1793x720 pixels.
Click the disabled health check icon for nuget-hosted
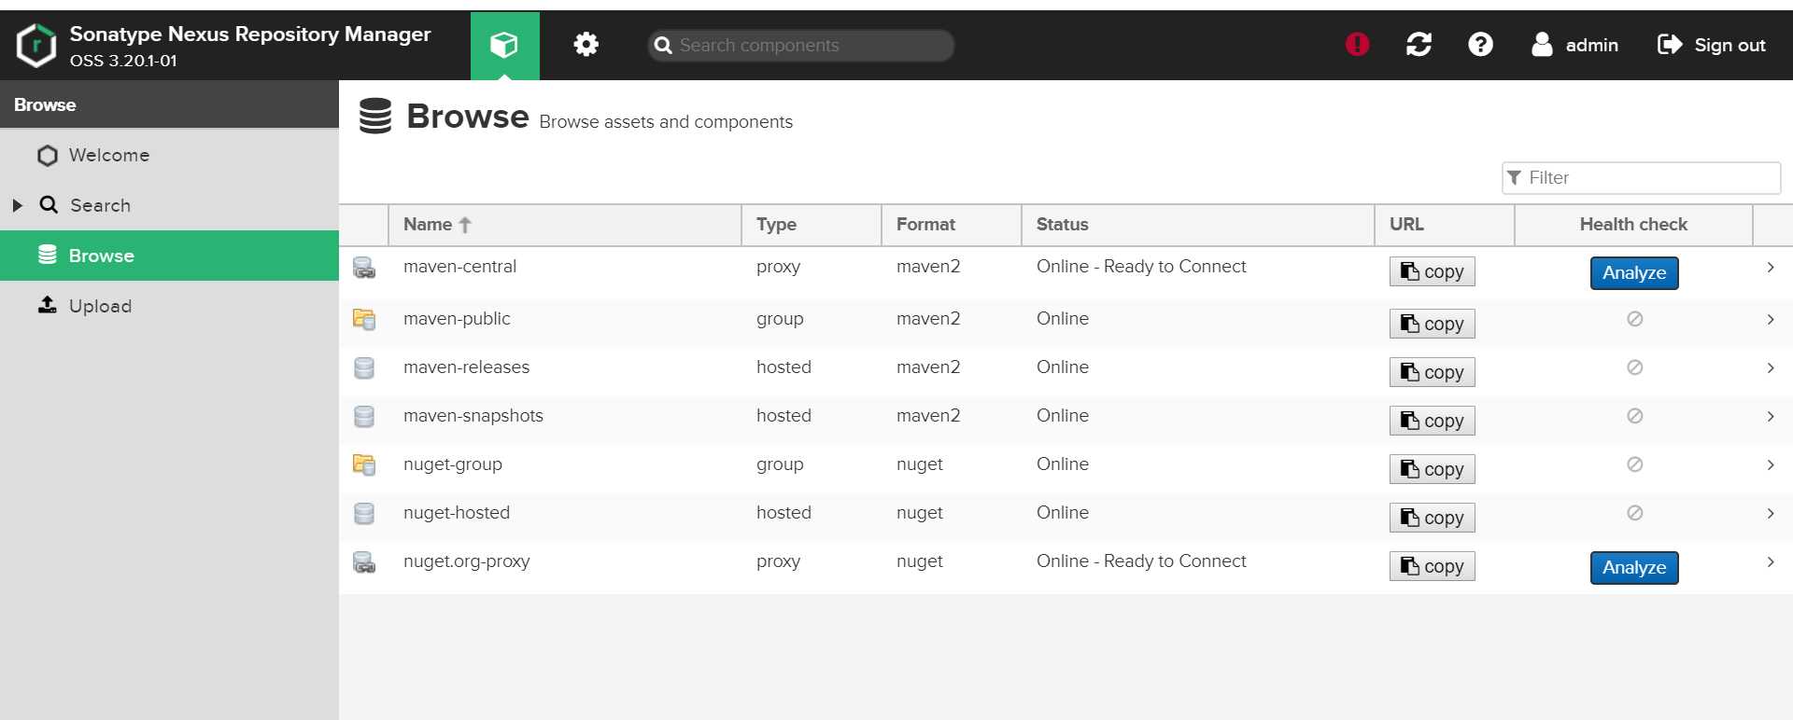tap(1634, 513)
